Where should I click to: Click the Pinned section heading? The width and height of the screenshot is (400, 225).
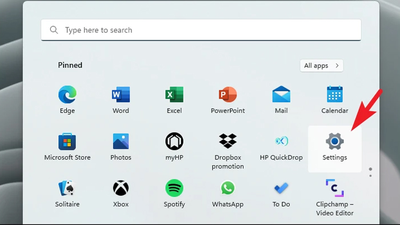point(70,65)
